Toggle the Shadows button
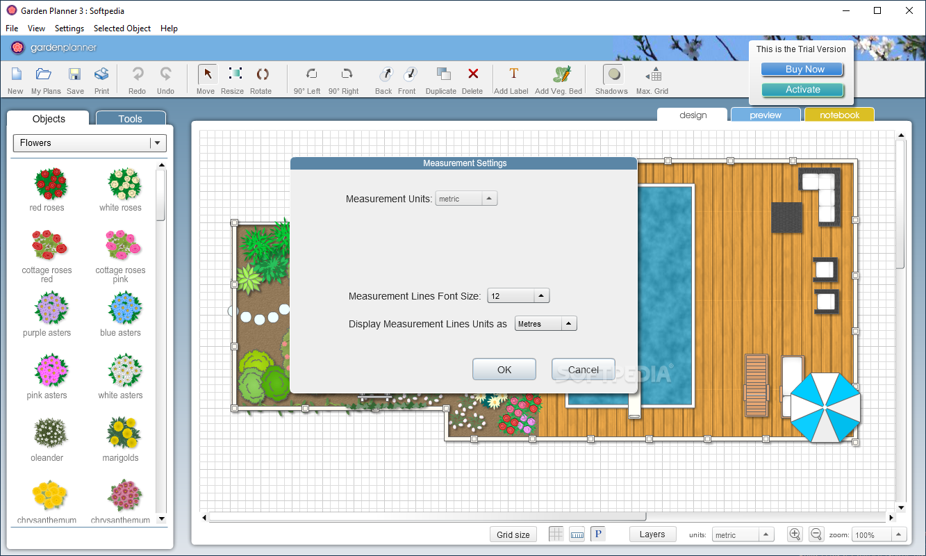This screenshot has height=556, width=926. tap(612, 74)
